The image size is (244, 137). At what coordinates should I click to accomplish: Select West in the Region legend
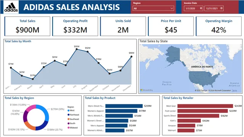tap(71, 110)
